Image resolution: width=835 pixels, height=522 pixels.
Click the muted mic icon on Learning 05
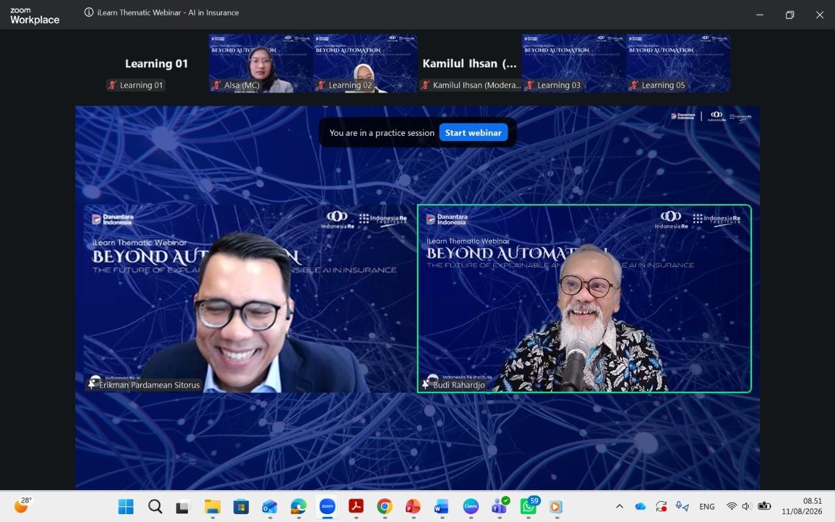[634, 85]
